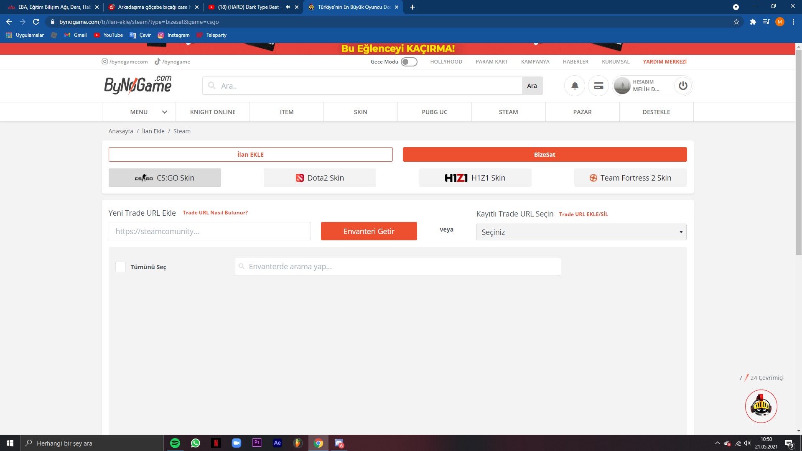Open DESTEKLE menu
Image resolution: width=802 pixels, height=451 pixels.
coord(657,112)
